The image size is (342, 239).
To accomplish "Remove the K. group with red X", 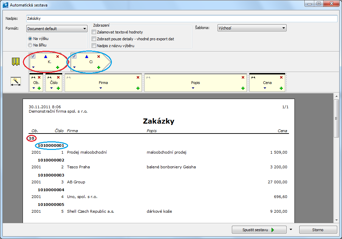I will [57, 57].
